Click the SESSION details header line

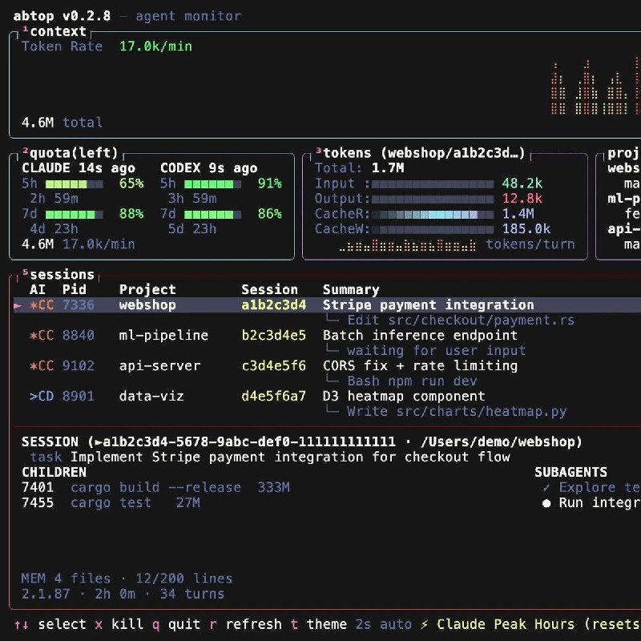click(x=302, y=442)
